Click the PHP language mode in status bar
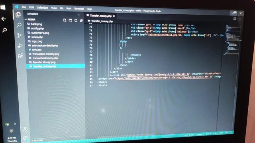Viewport: 255px width, 143px height. point(221,133)
